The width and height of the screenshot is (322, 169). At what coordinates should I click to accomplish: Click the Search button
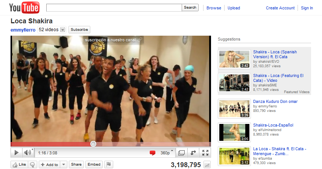point(190,8)
